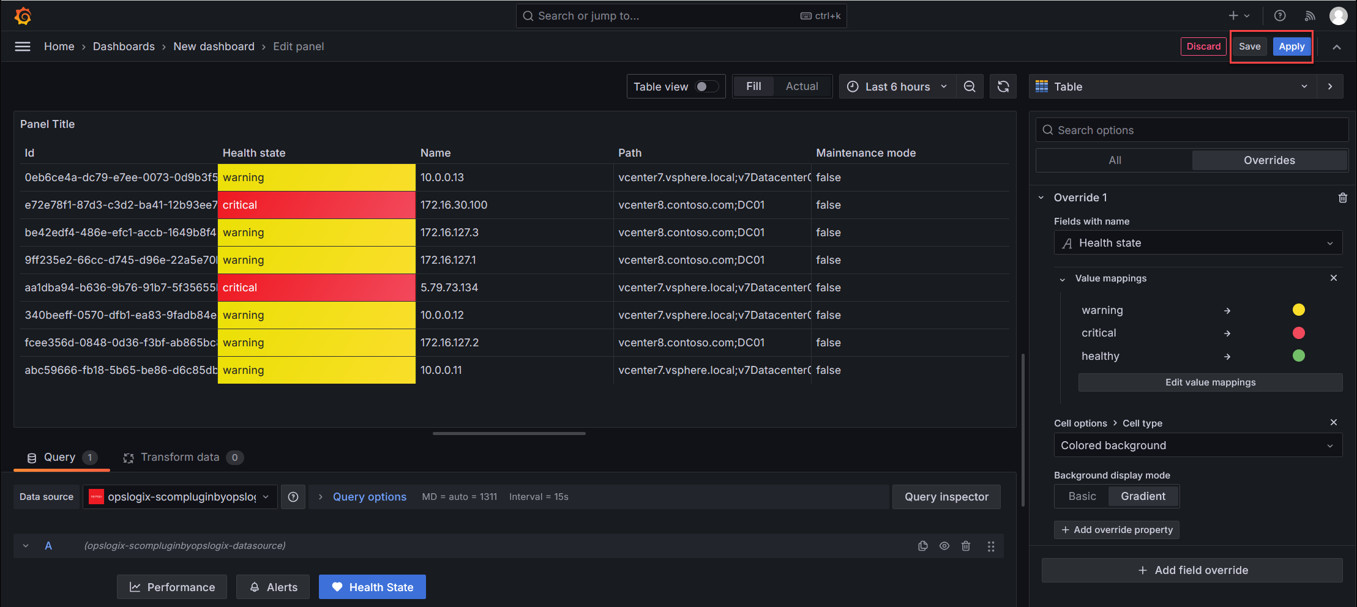Toggle the Table view switch
The width and height of the screenshot is (1357, 607).
pos(706,87)
